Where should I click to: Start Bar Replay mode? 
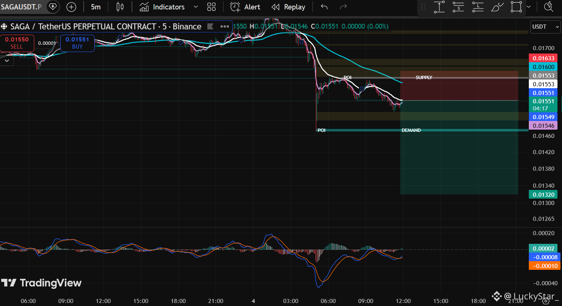(x=288, y=7)
